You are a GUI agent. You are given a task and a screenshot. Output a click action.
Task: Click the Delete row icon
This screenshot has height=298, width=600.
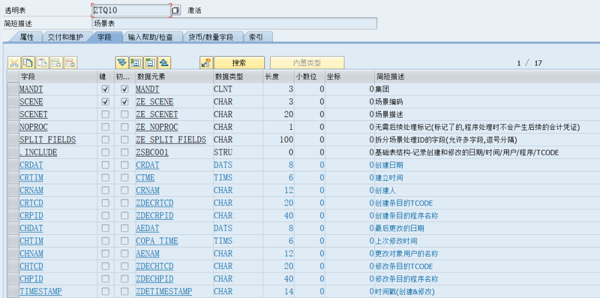[x=71, y=63]
